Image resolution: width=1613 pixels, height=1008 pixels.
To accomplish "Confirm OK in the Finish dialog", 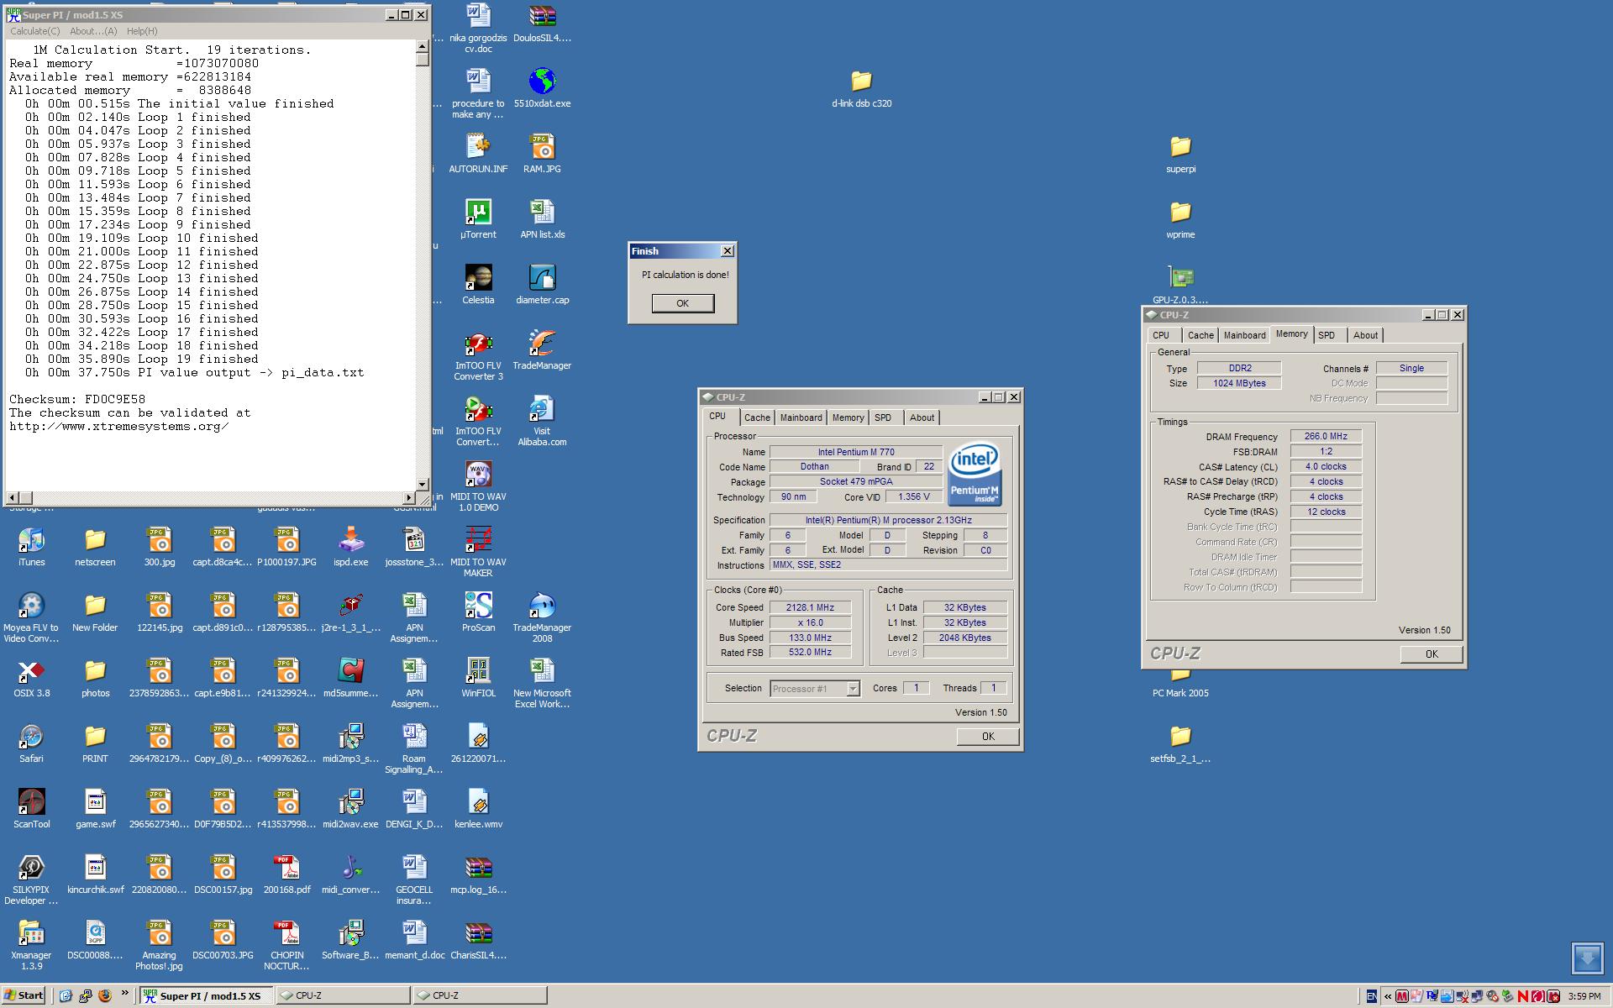I will coord(682,303).
